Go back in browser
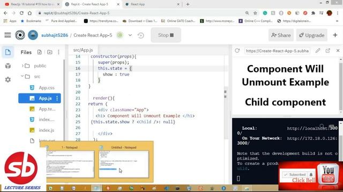This screenshot has width=343, height=192. click(5, 13)
